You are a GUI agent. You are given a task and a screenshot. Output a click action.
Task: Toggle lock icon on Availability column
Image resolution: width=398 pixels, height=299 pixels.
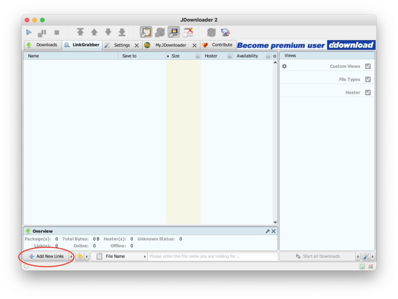coord(268,56)
